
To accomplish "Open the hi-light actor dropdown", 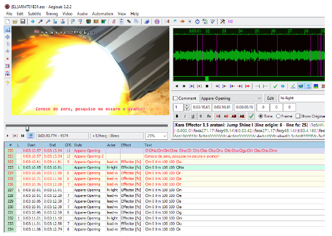I will pos(303,98).
